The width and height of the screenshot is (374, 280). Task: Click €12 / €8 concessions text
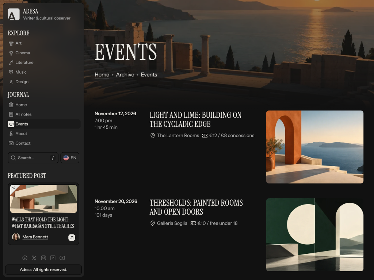click(232, 136)
